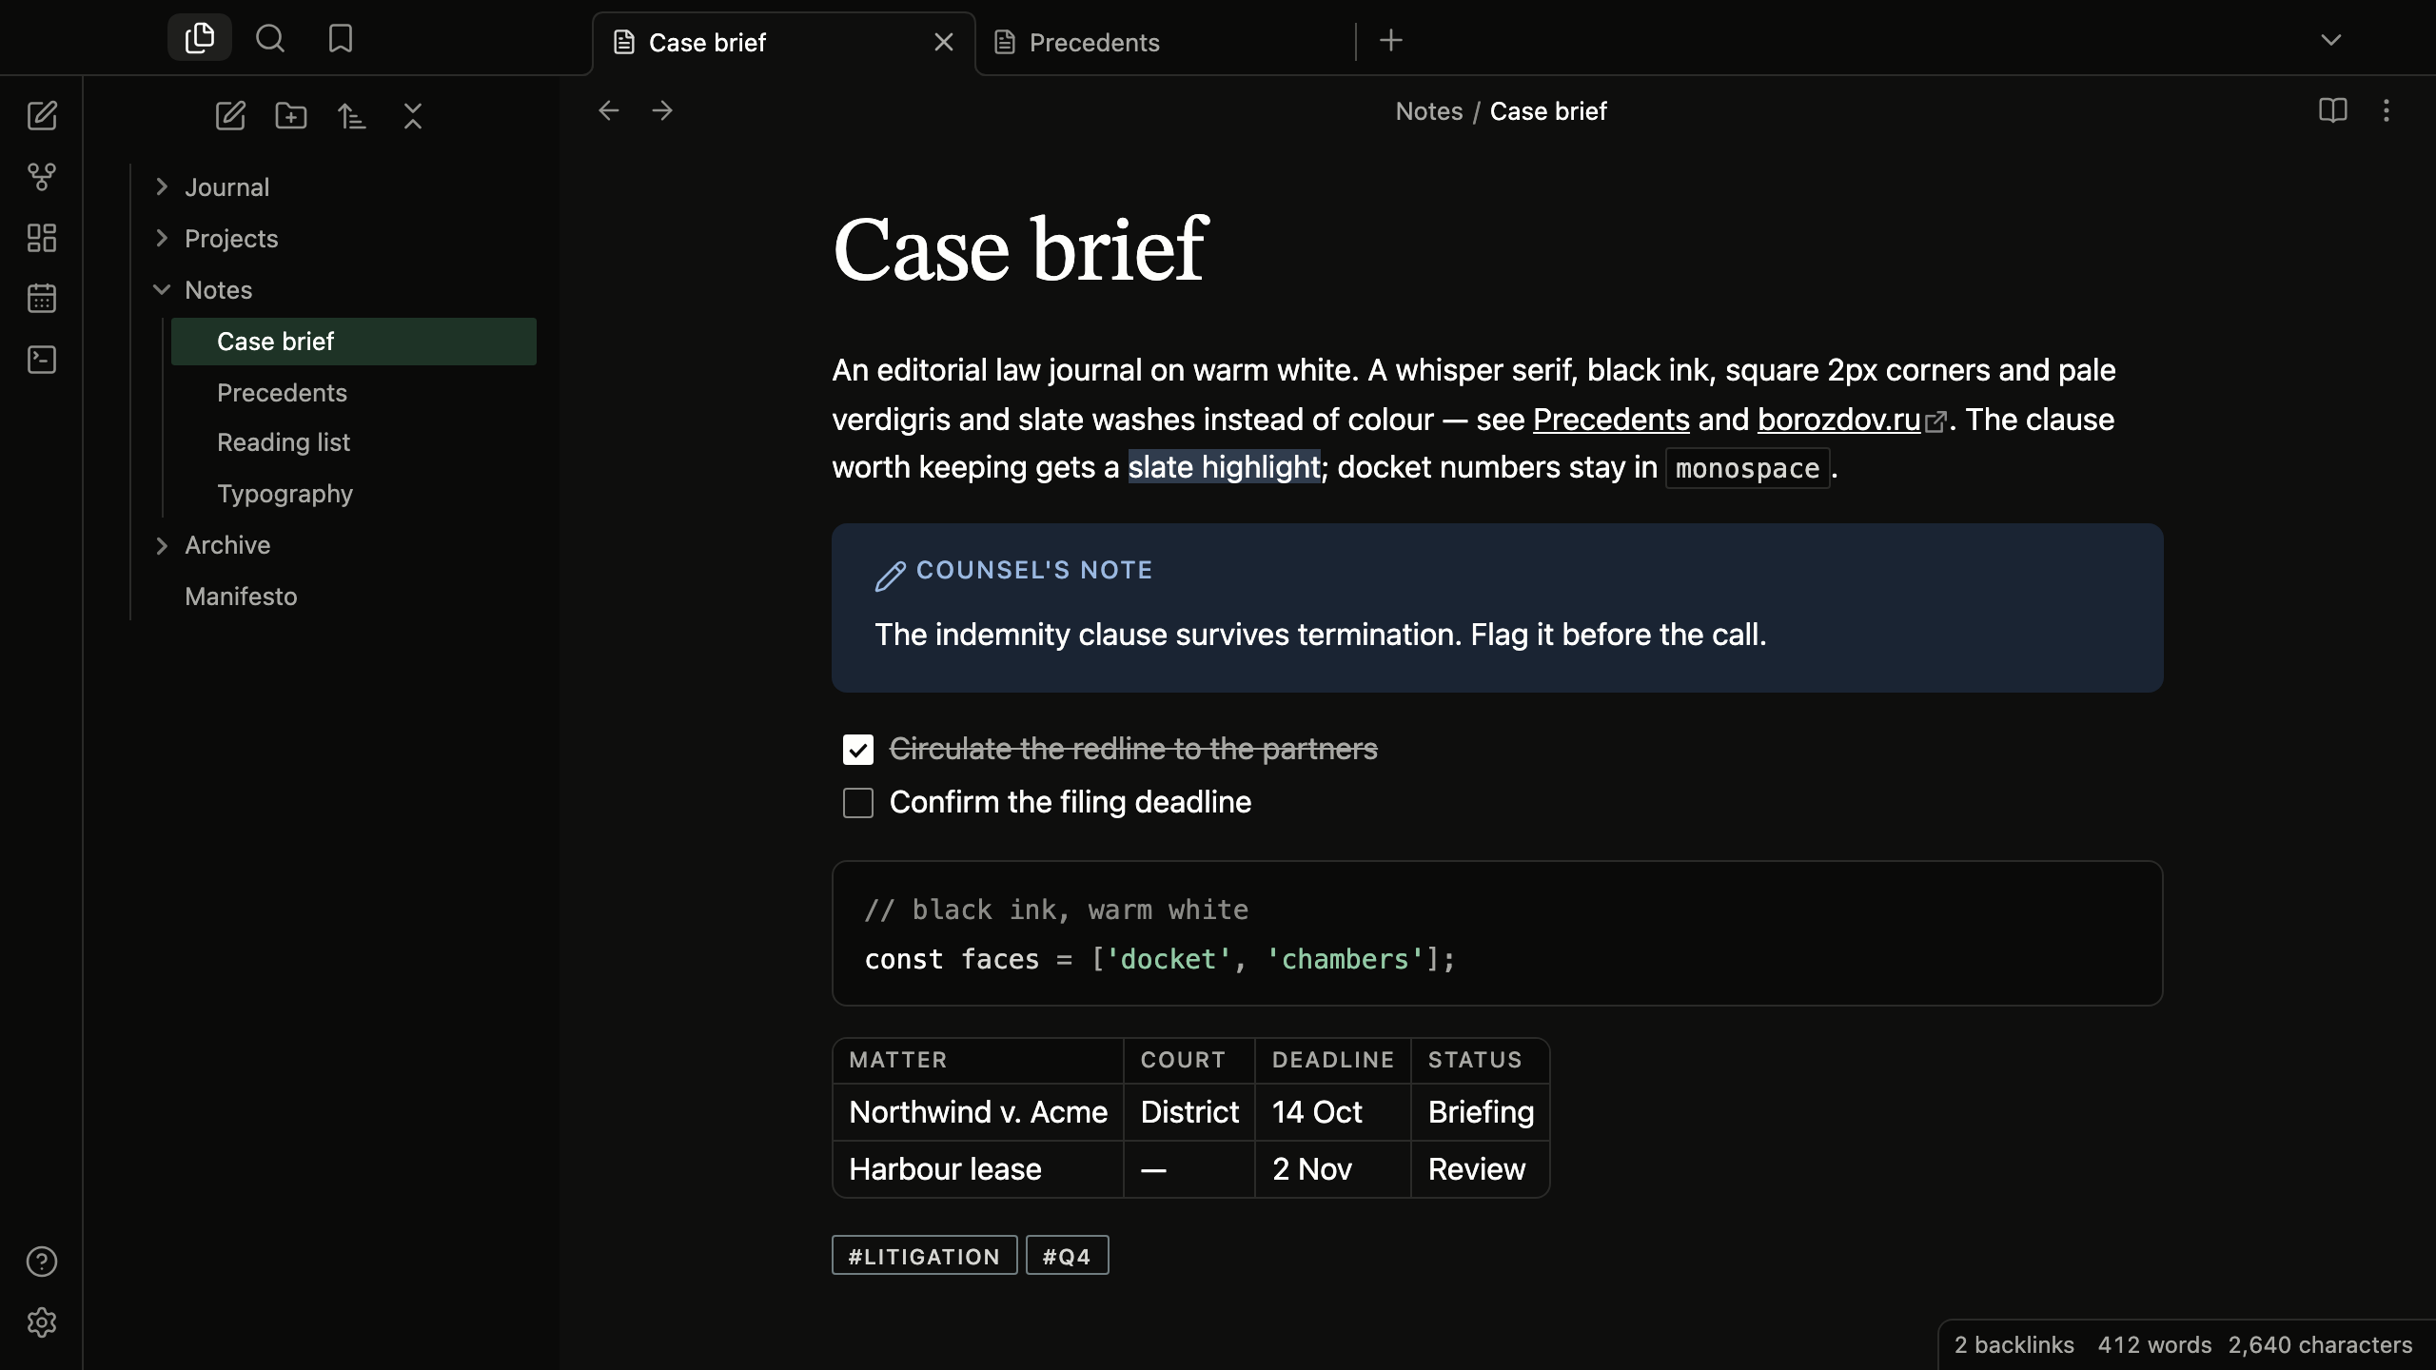Change the sort order icon
The height and width of the screenshot is (1370, 2436).
352,116
